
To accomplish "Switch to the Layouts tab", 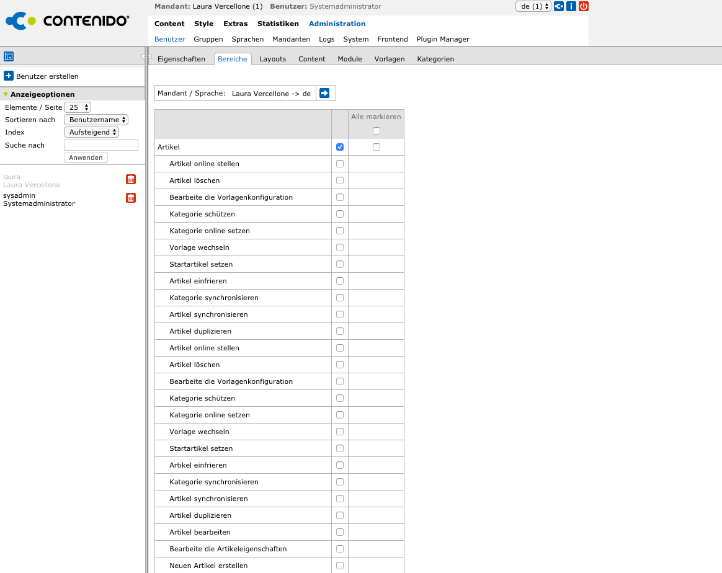I will tap(272, 59).
